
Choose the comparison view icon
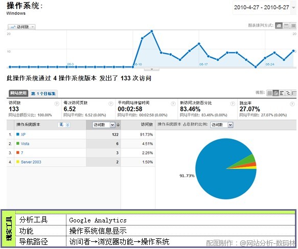click(x=288, y=93)
